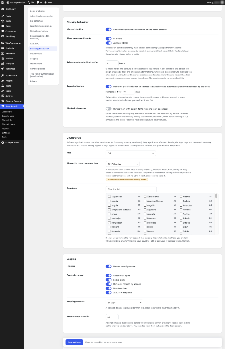Open the CF-IPCountry source dropdown
Screen dimensions: 225x349
[123, 164]
